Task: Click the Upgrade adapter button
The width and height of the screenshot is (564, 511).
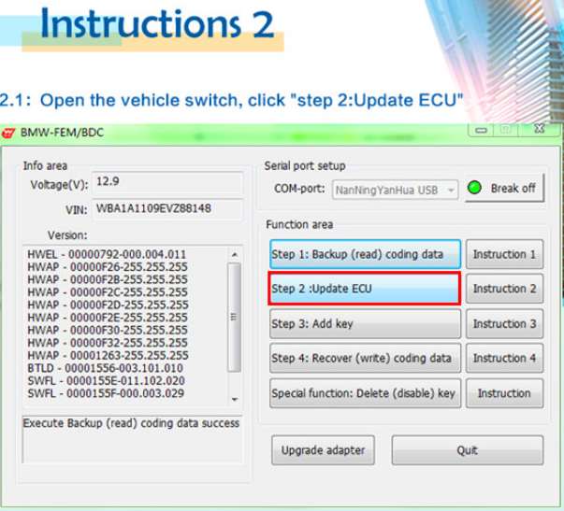Action: click(x=323, y=450)
